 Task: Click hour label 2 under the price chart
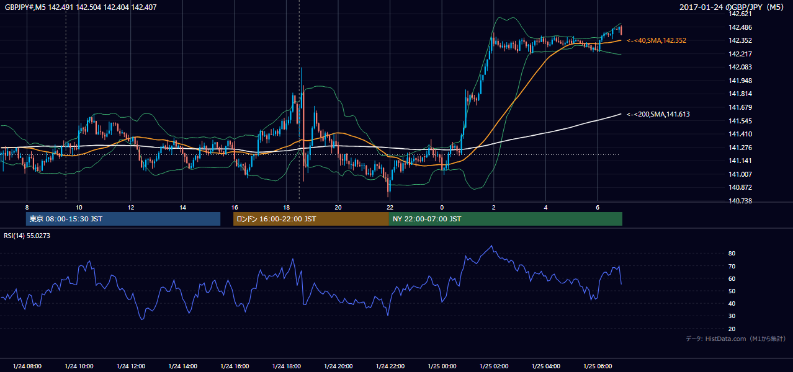[x=494, y=207]
